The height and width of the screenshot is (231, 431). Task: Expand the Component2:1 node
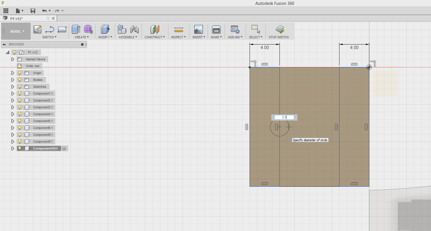(x=13, y=100)
